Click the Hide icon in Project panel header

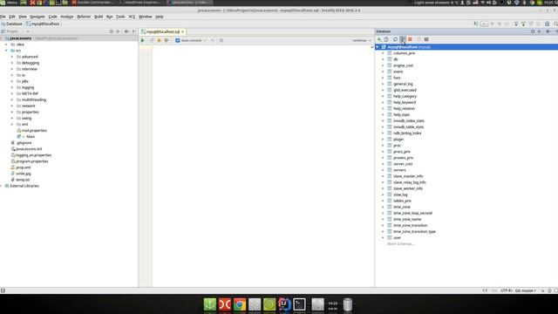[x=134, y=31]
